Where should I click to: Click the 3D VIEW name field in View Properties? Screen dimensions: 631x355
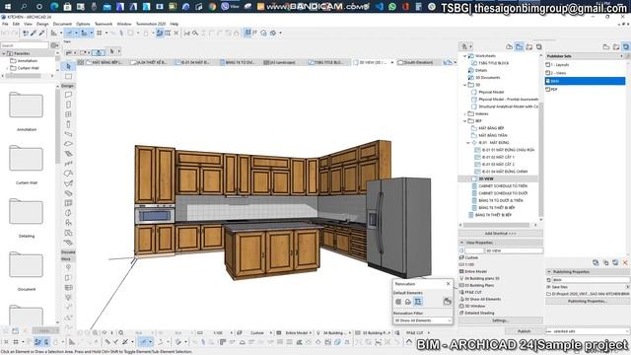(514, 250)
